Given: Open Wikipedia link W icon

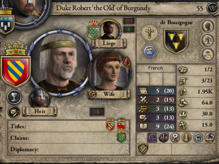Looking at the screenshot, I should (212, 8).
